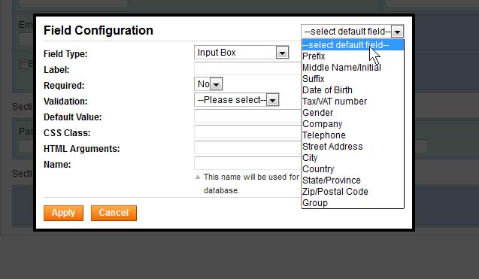Focus the Name input field
Viewport: 479px width, 279px height.
click(247, 163)
